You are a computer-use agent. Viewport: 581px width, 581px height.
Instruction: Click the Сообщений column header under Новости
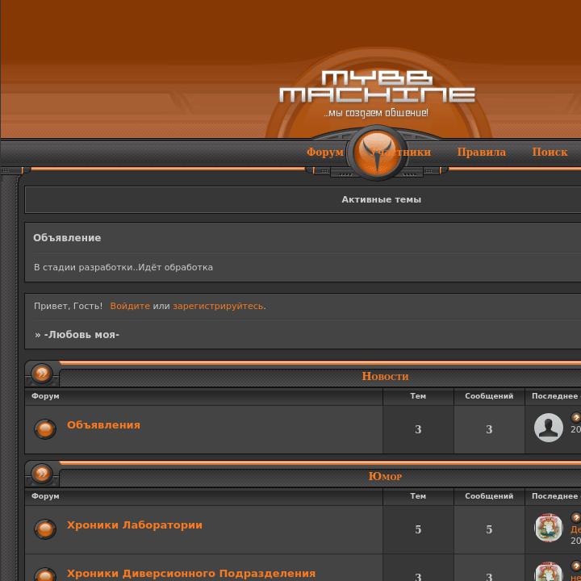pos(489,396)
